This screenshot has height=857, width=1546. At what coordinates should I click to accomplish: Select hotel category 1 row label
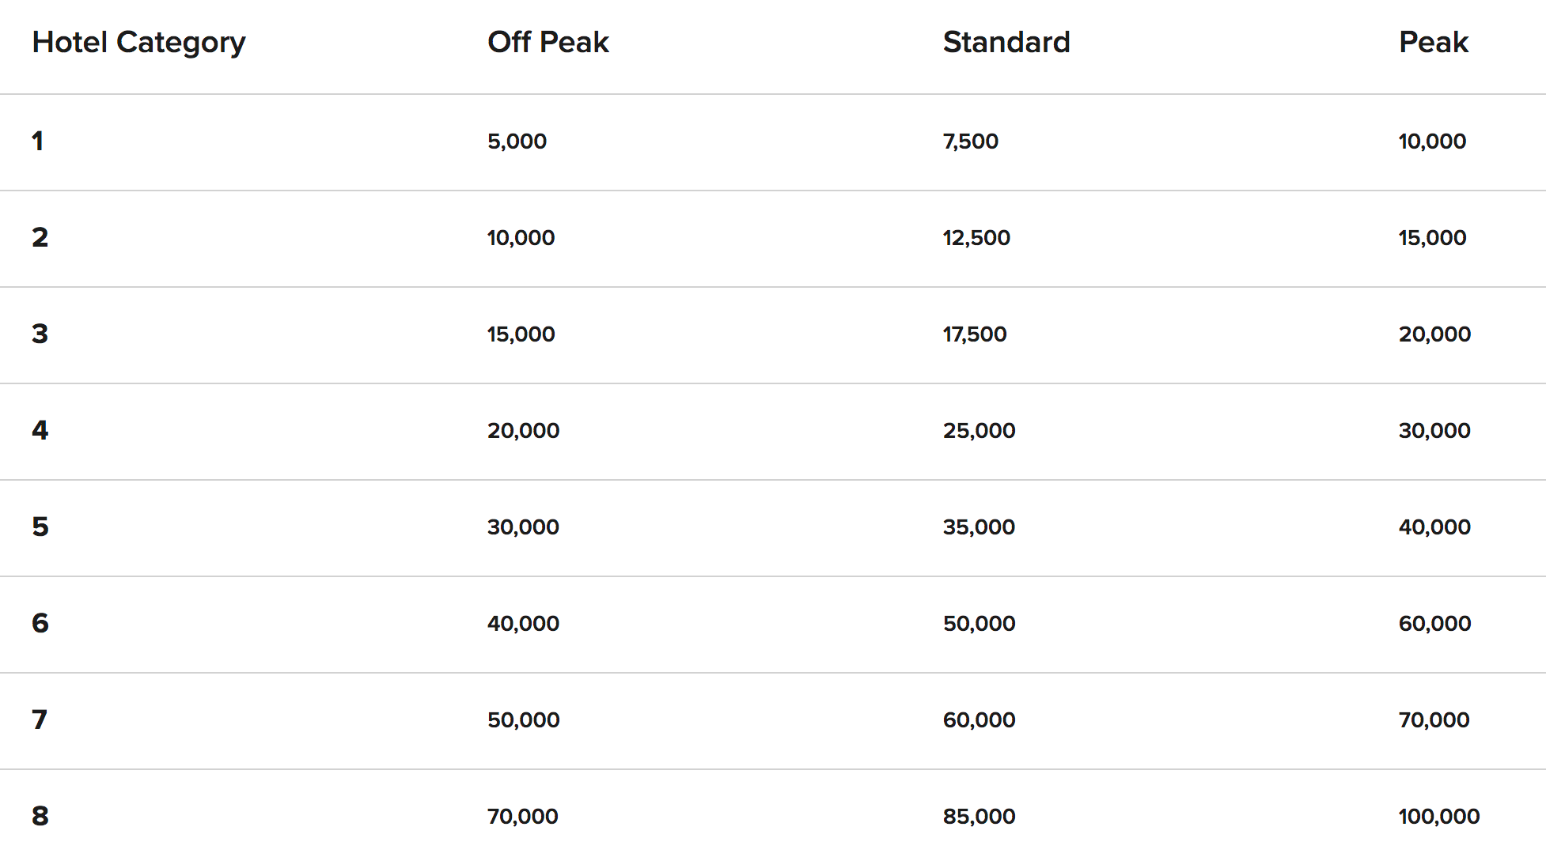[38, 142]
